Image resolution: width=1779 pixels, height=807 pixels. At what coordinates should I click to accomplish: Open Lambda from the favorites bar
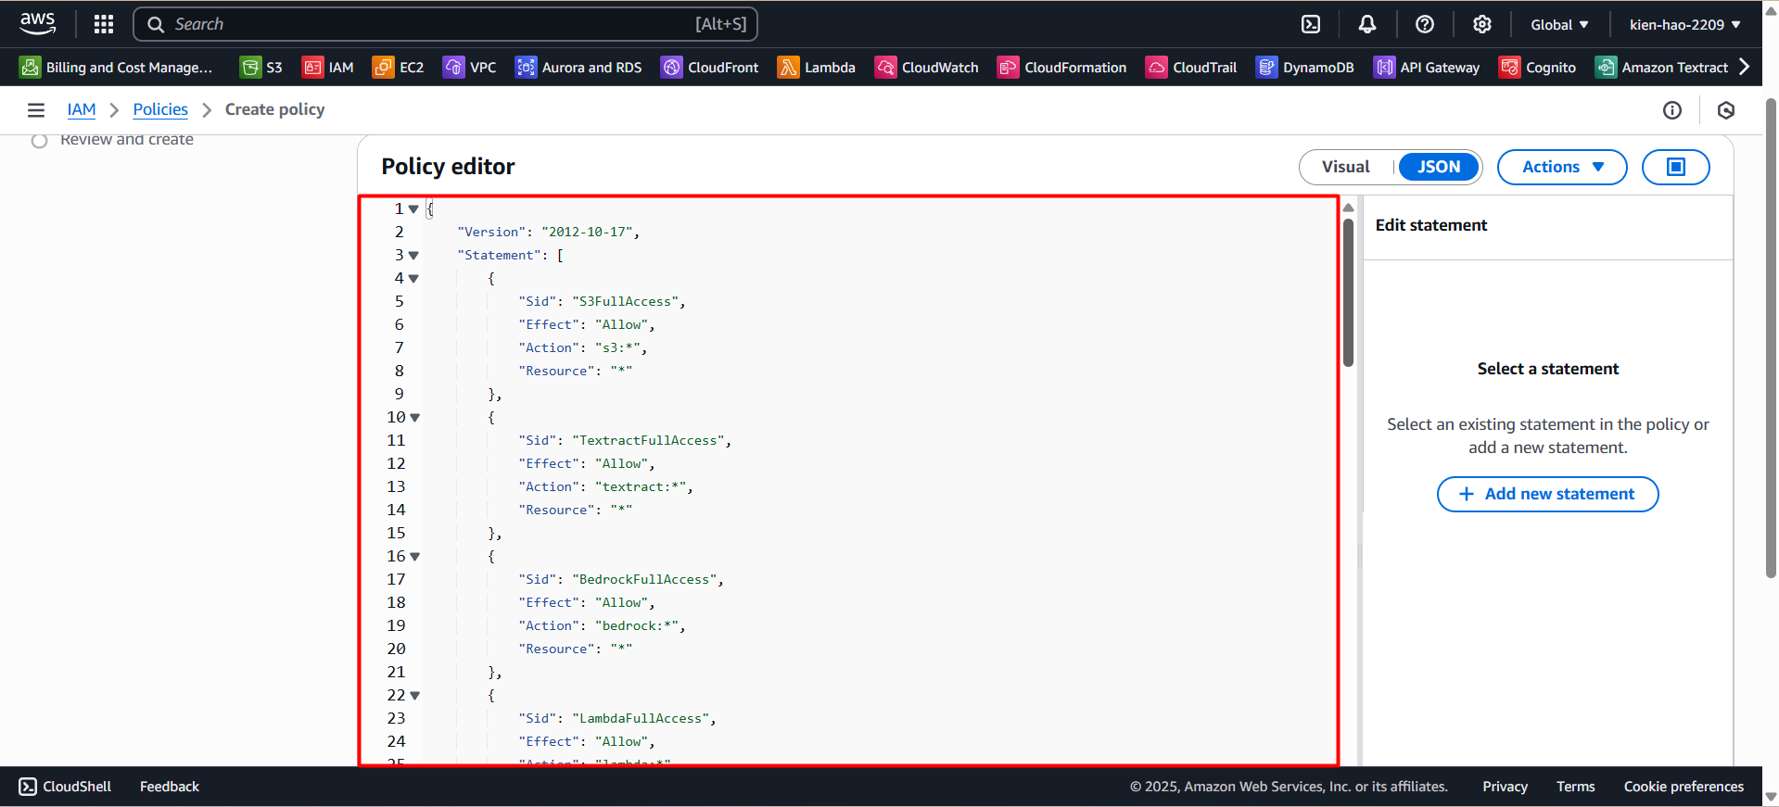(x=817, y=68)
